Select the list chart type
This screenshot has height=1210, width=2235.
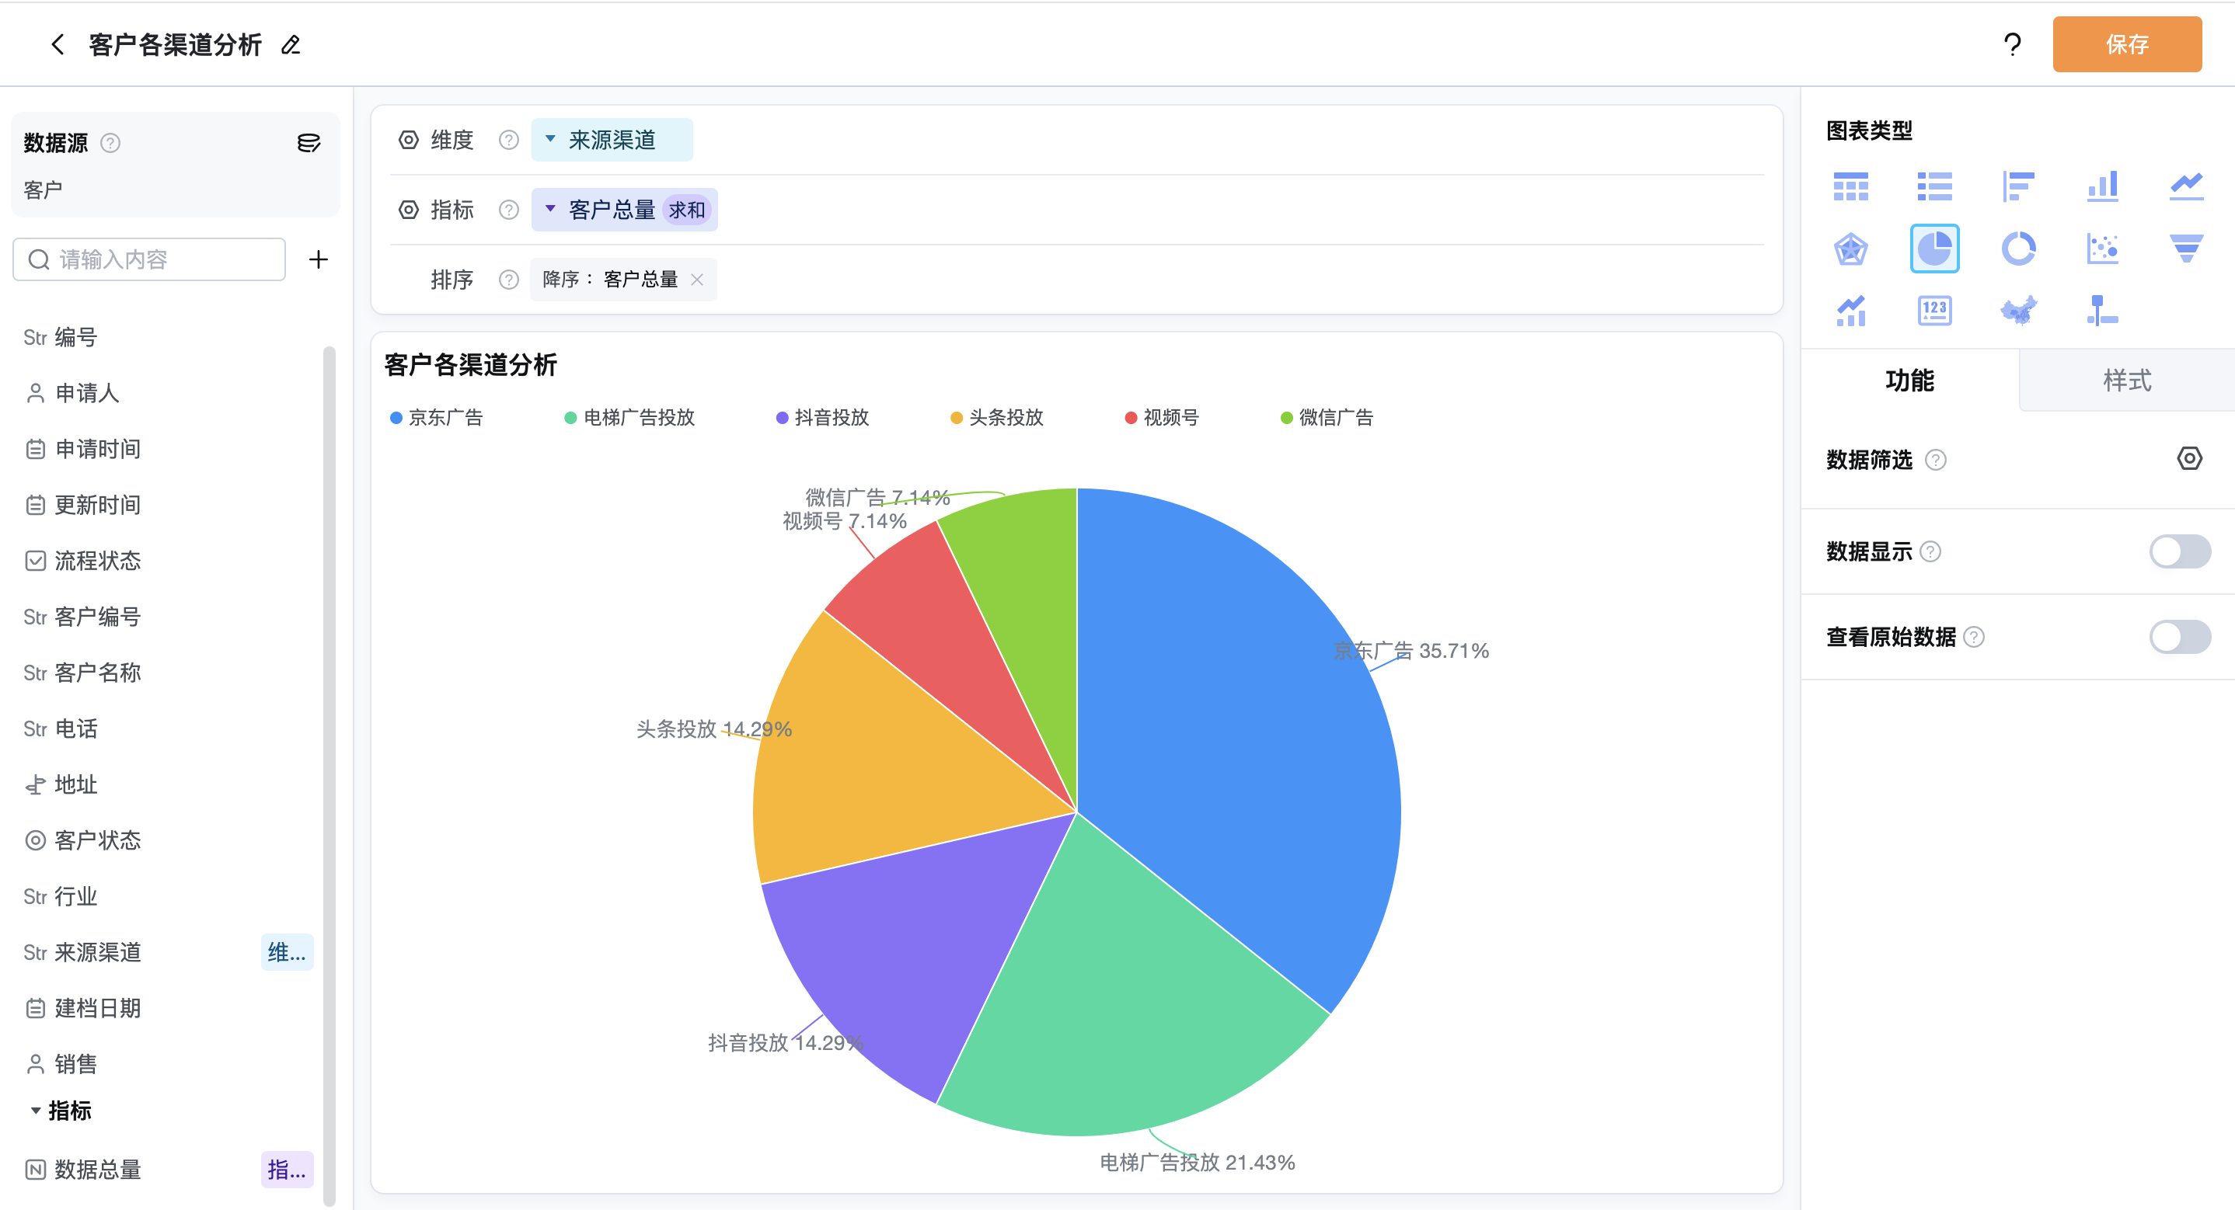point(1934,186)
